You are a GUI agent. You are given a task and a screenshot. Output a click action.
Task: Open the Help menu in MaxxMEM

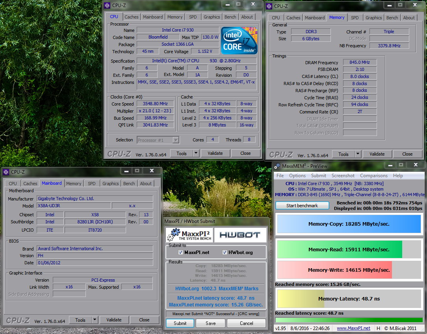pyautogui.click(x=398, y=176)
